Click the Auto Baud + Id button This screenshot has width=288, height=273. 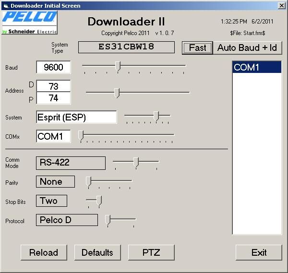coord(247,47)
